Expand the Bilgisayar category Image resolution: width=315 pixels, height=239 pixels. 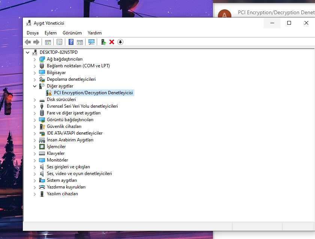[35, 73]
